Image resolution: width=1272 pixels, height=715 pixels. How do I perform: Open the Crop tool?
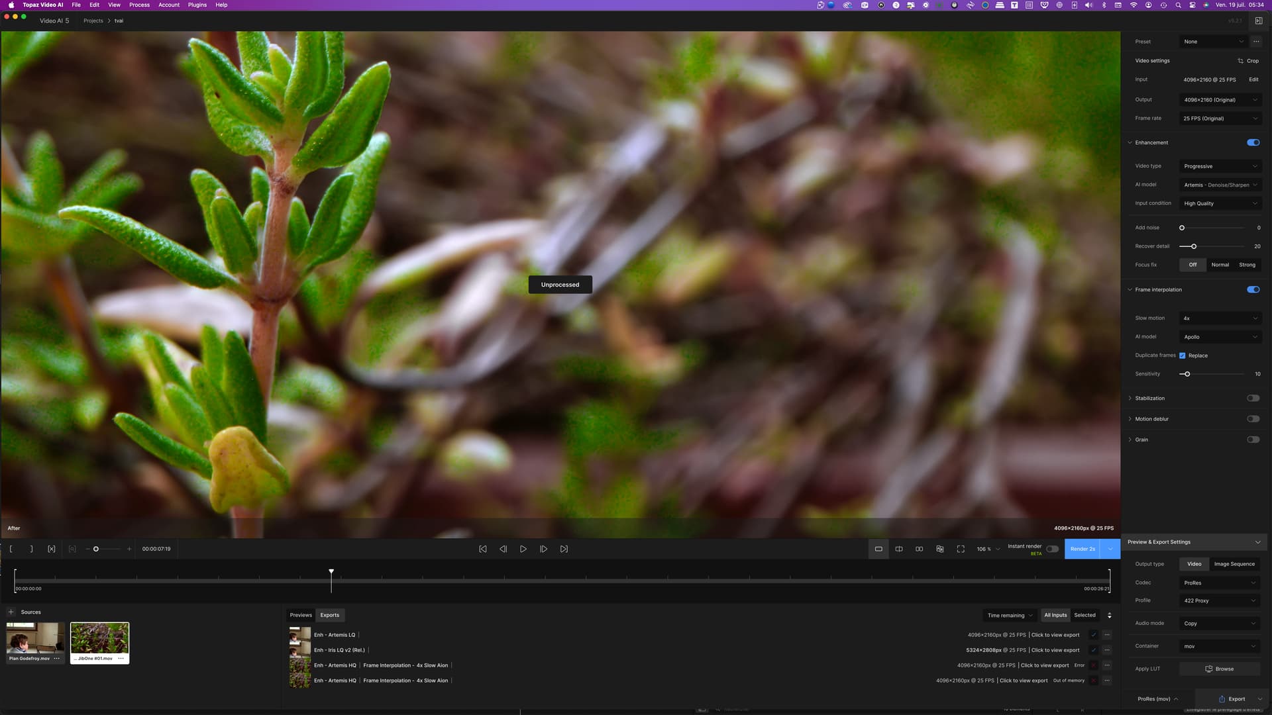1248,61
